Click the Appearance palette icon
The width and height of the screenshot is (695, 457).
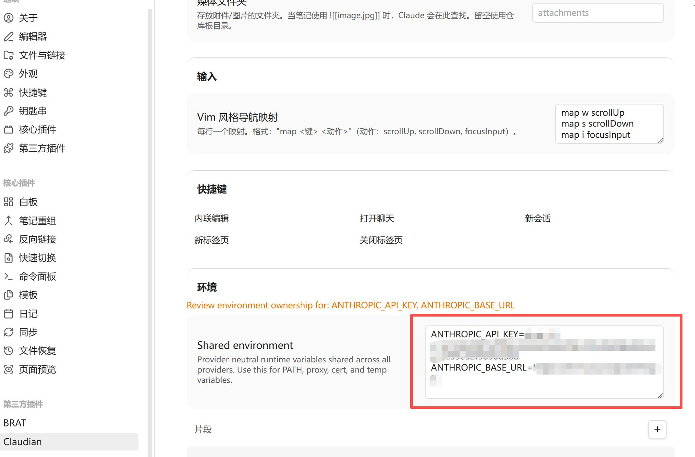(x=8, y=74)
